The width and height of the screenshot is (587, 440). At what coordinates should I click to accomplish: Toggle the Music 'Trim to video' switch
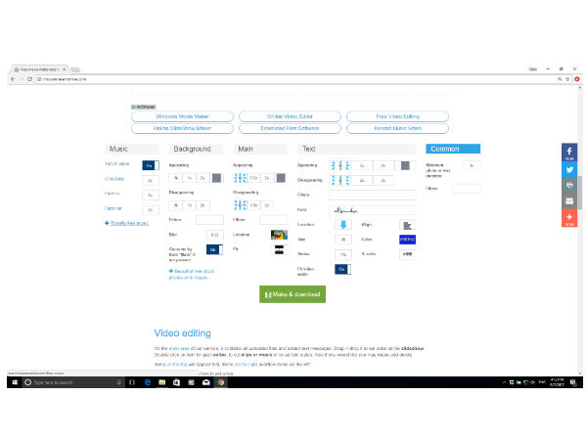[150, 166]
